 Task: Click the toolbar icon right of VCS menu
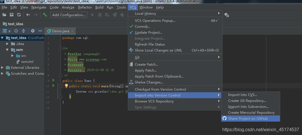(x=227, y=15)
